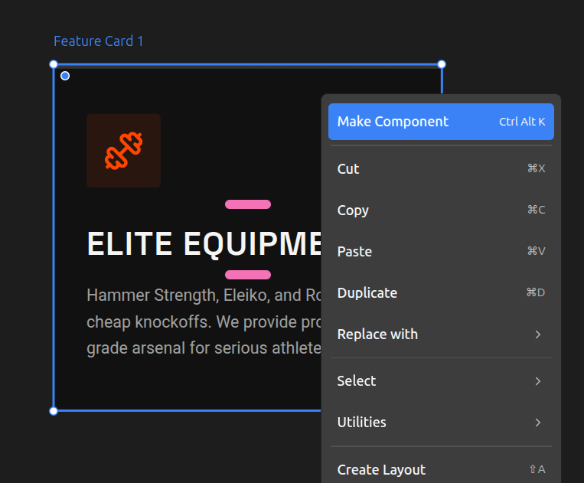Screen dimensions: 584x483
Task: Click the top-left selection handle
Action: point(54,64)
